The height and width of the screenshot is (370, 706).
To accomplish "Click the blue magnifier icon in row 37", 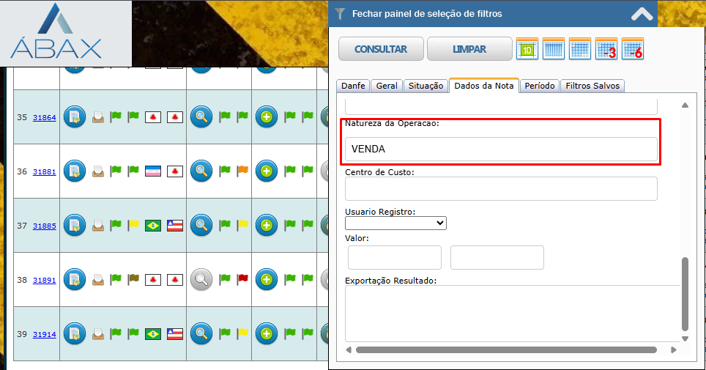I will (201, 225).
